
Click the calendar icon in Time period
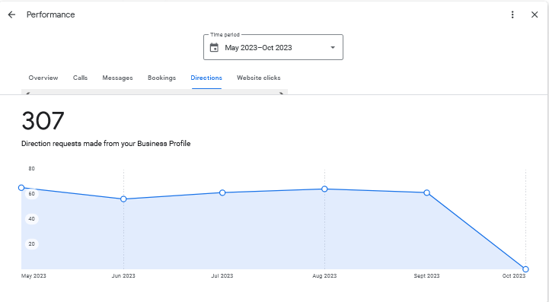click(x=214, y=48)
